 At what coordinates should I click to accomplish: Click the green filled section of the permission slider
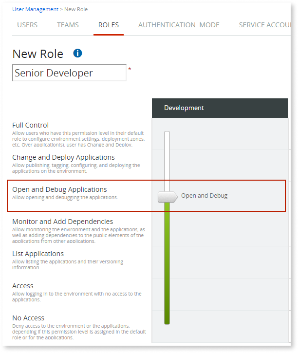click(167, 263)
